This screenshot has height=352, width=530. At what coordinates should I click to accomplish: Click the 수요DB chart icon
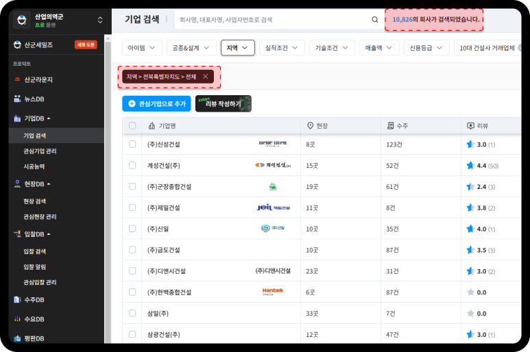[17, 319]
